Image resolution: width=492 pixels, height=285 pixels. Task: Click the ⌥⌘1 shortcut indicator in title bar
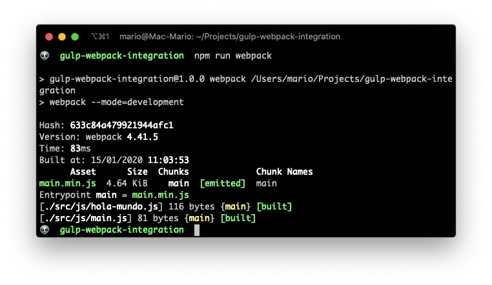100,37
